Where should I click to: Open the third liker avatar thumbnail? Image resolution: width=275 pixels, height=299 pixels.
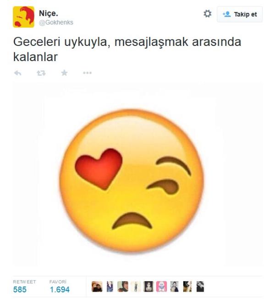click(123, 287)
